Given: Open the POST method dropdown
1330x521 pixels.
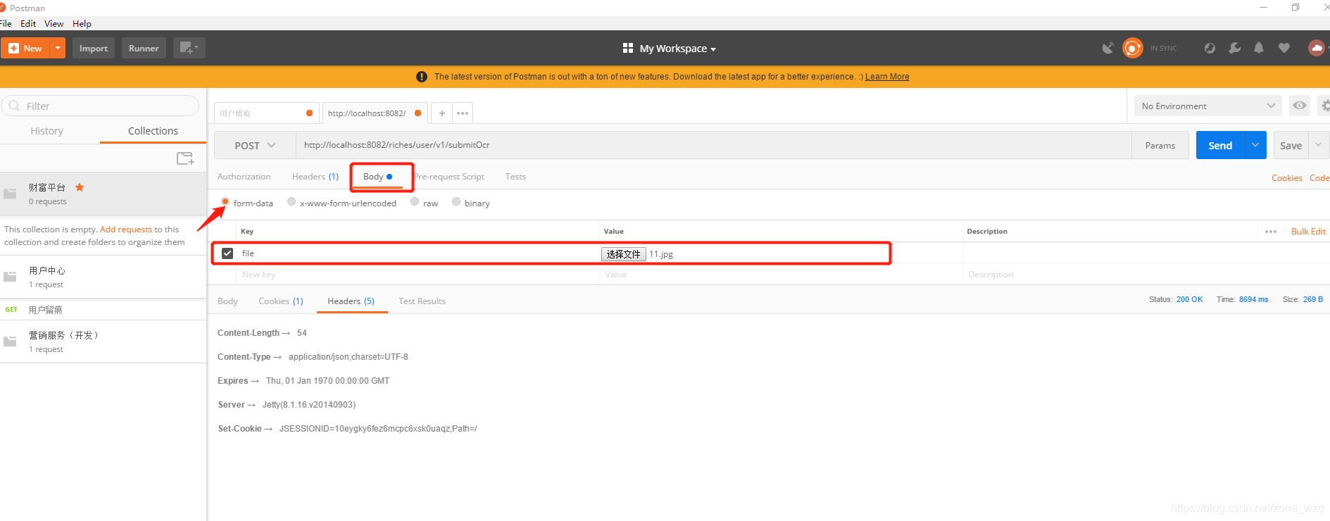Looking at the screenshot, I should tap(255, 145).
